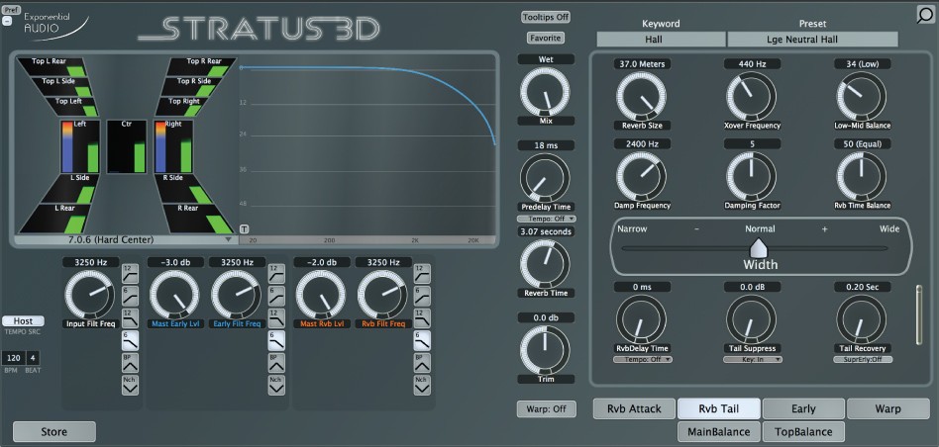Click the Low-Mid Balance knob
The image size is (939, 447).
click(862, 96)
